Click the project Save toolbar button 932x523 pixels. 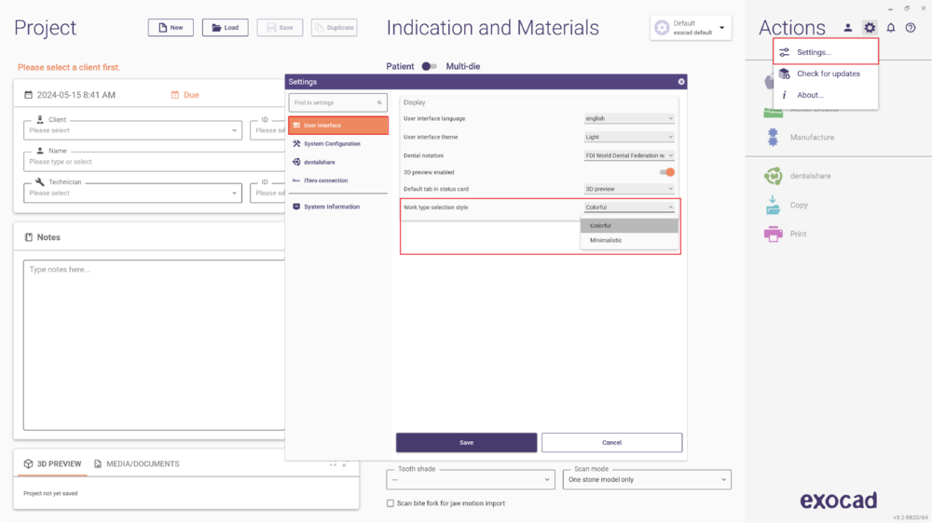(x=280, y=27)
